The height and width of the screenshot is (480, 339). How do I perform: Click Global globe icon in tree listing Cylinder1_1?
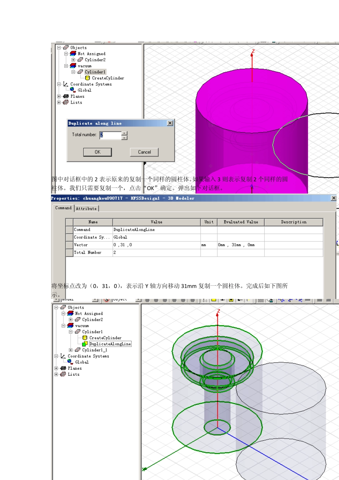coord(70,362)
